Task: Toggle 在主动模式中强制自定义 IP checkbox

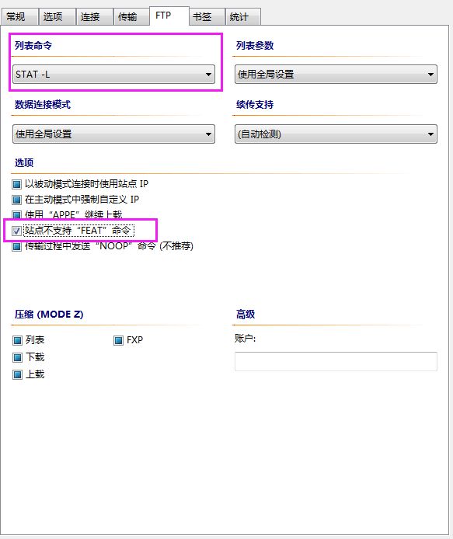Action: coord(16,200)
